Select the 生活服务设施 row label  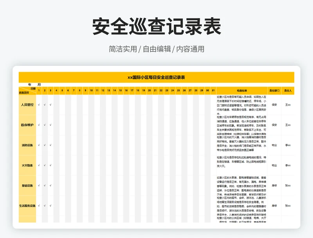coord(27,205)
